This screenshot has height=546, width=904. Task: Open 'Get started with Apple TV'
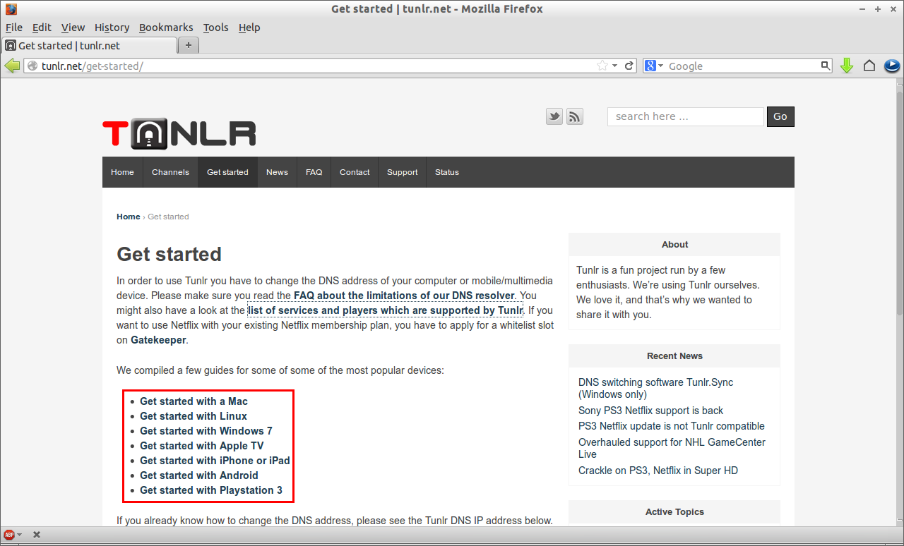[x=202, y=446]
